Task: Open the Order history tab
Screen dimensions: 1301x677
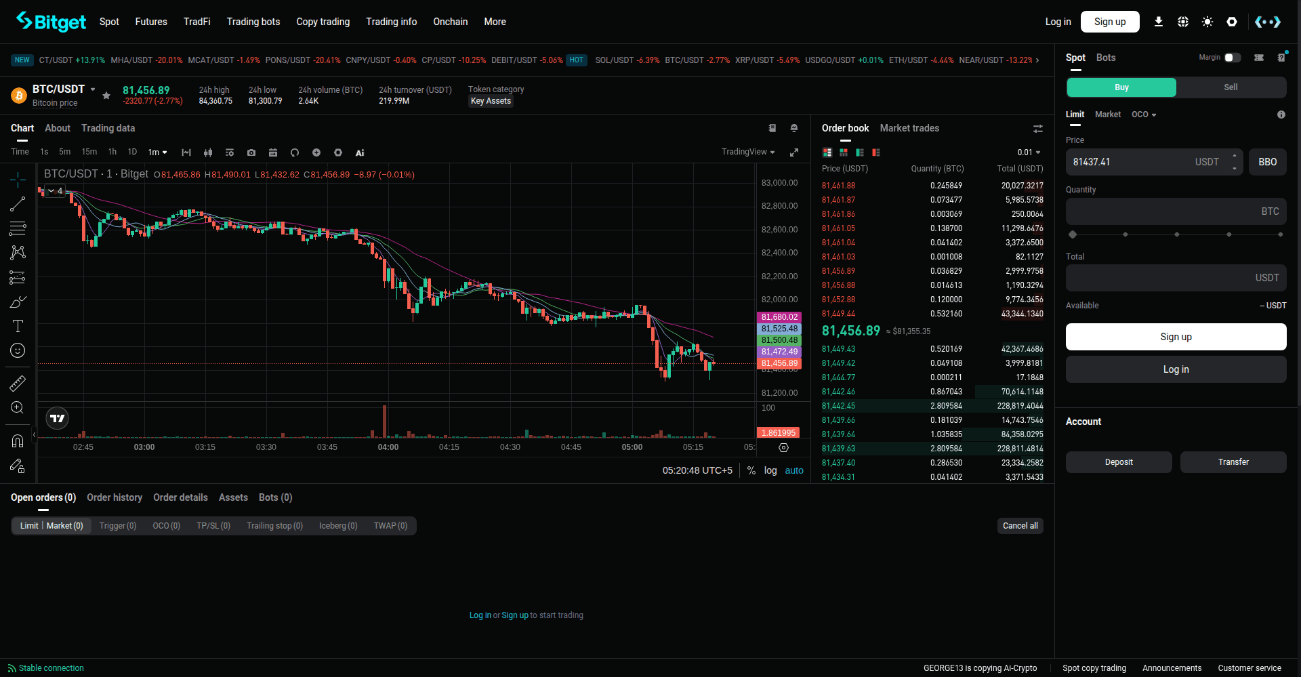Action: (115, 497)
